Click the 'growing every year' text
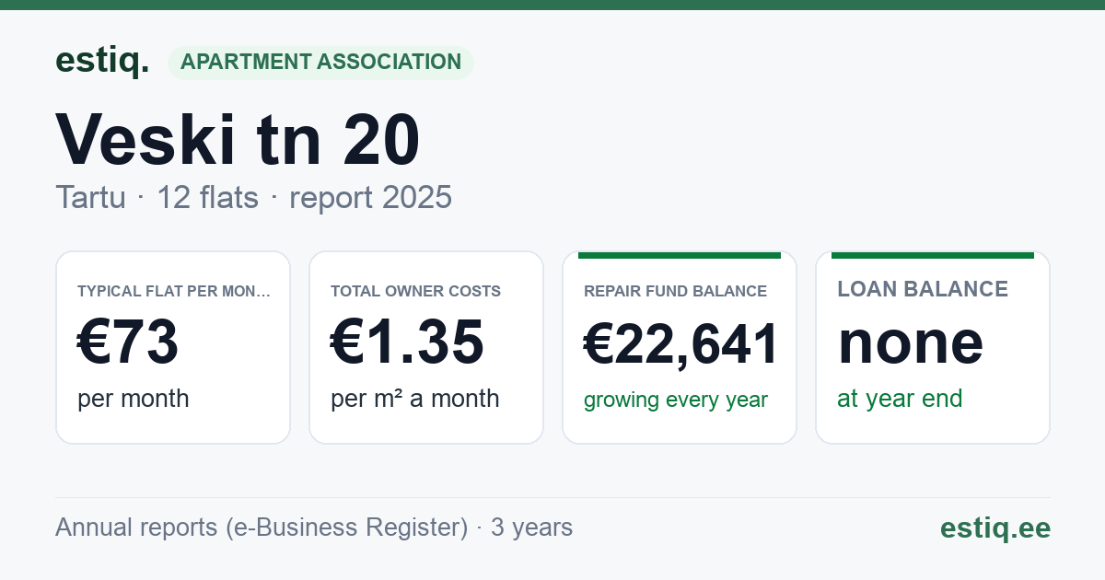 click(x=676, y=400)
